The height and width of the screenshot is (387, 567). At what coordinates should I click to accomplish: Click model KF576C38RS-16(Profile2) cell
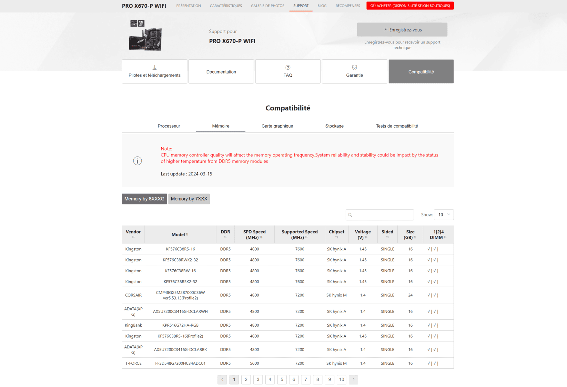click(180, 336)
